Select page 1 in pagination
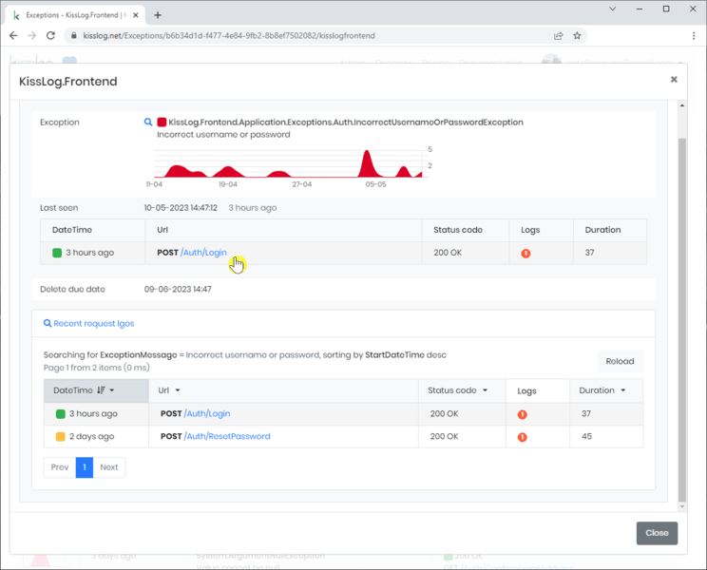Viewport: 707px width, 570px height. 85,467
